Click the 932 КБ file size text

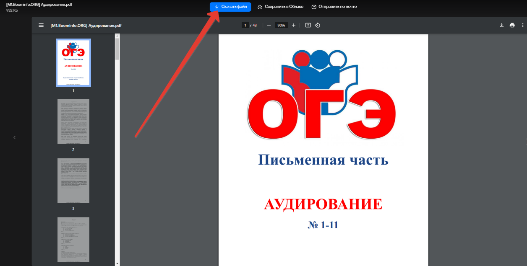tap(12, 10)
